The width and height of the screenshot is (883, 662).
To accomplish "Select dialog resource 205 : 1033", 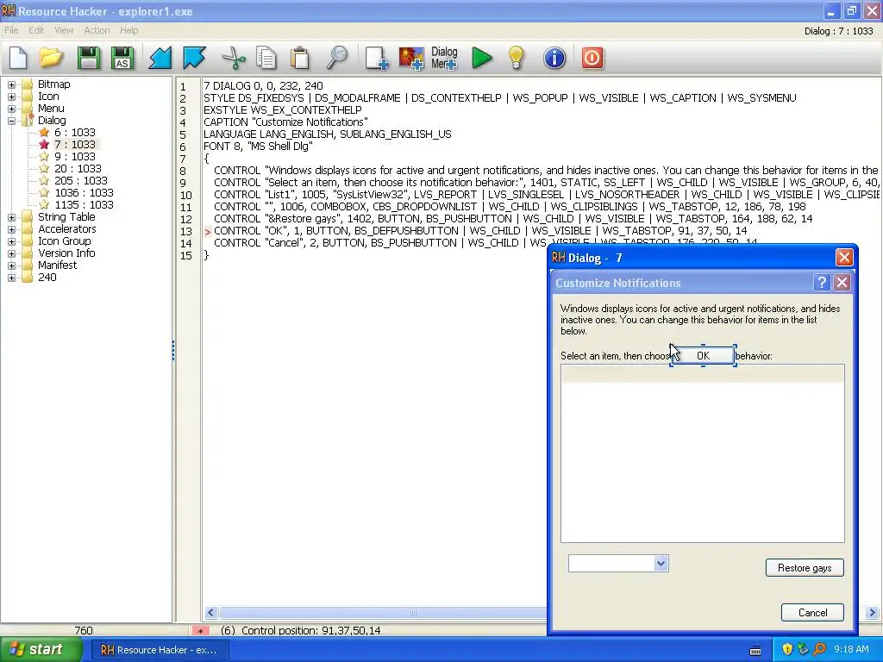I will (x=80, y=181).
